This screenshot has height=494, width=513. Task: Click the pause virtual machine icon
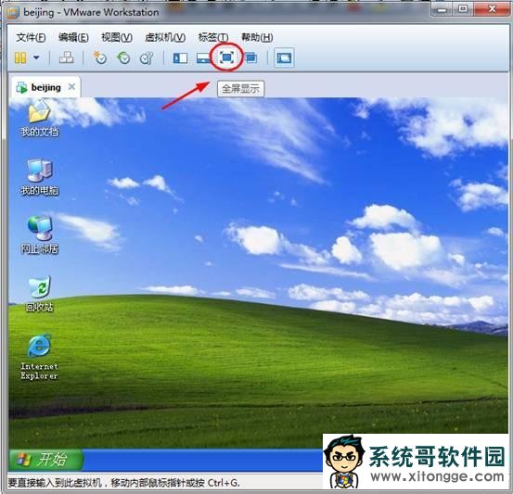click(20, 58)
